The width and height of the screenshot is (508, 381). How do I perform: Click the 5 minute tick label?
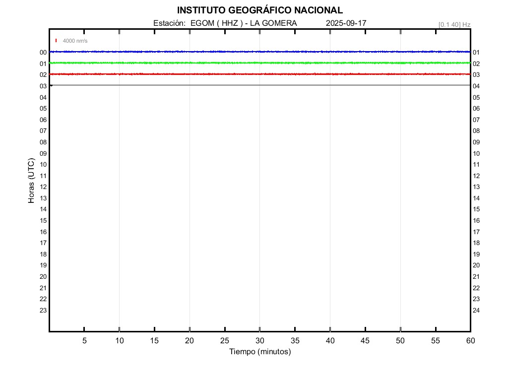pyautogui.click(x=84, y=340)
